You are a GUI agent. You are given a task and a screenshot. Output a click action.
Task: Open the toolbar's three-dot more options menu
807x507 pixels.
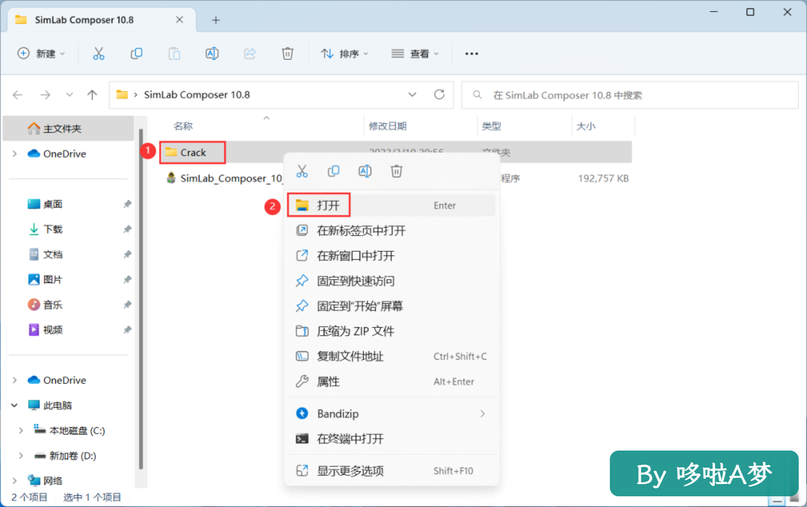pyautogui.click(x=471, y=54)
